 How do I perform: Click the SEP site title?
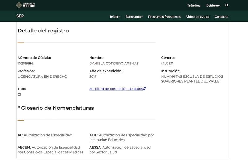(20, 16)
